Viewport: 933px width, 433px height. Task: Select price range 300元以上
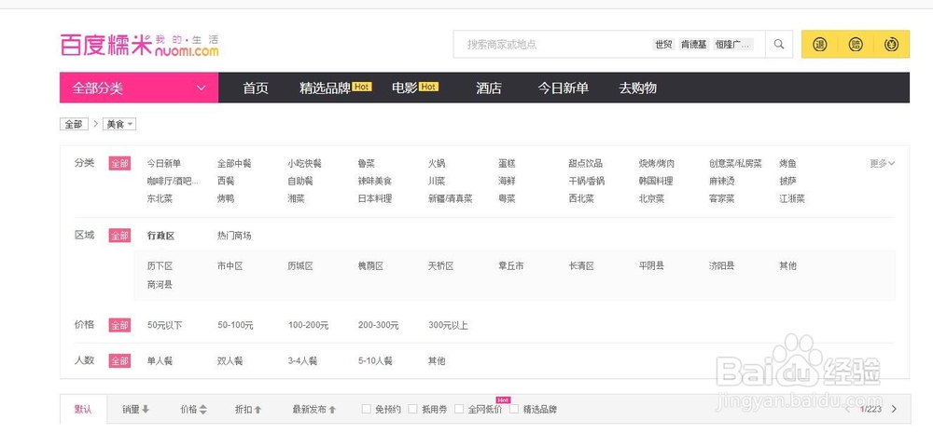448,326
